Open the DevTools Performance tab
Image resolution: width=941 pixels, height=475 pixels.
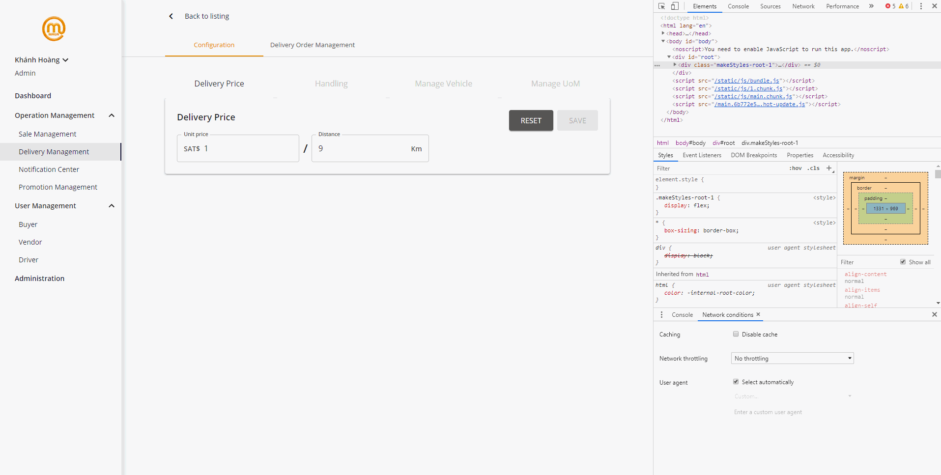click(843, 6)
